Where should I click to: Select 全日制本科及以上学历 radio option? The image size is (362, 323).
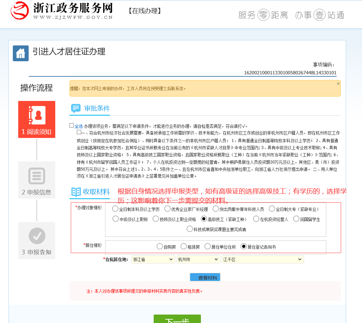click(115, 209)
